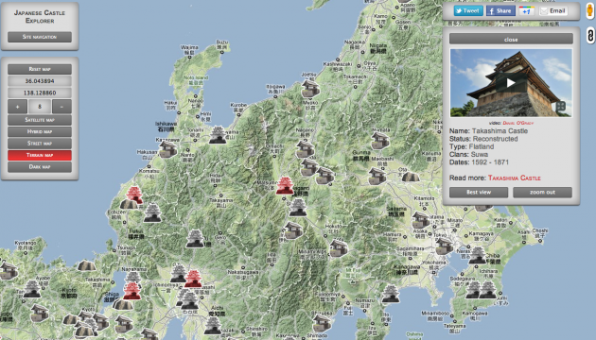This screenshot has height=340, width=596.
Task: Select the castle marker east of Numazu
Action: [391, 294]
